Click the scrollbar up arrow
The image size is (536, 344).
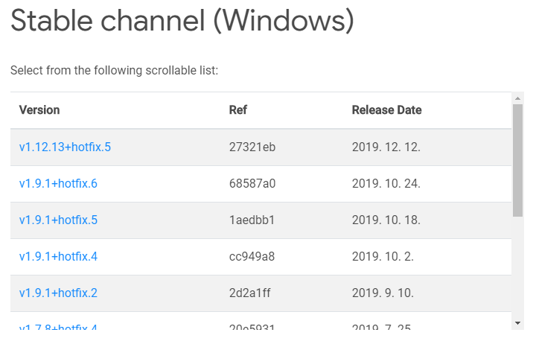point(518,98)
